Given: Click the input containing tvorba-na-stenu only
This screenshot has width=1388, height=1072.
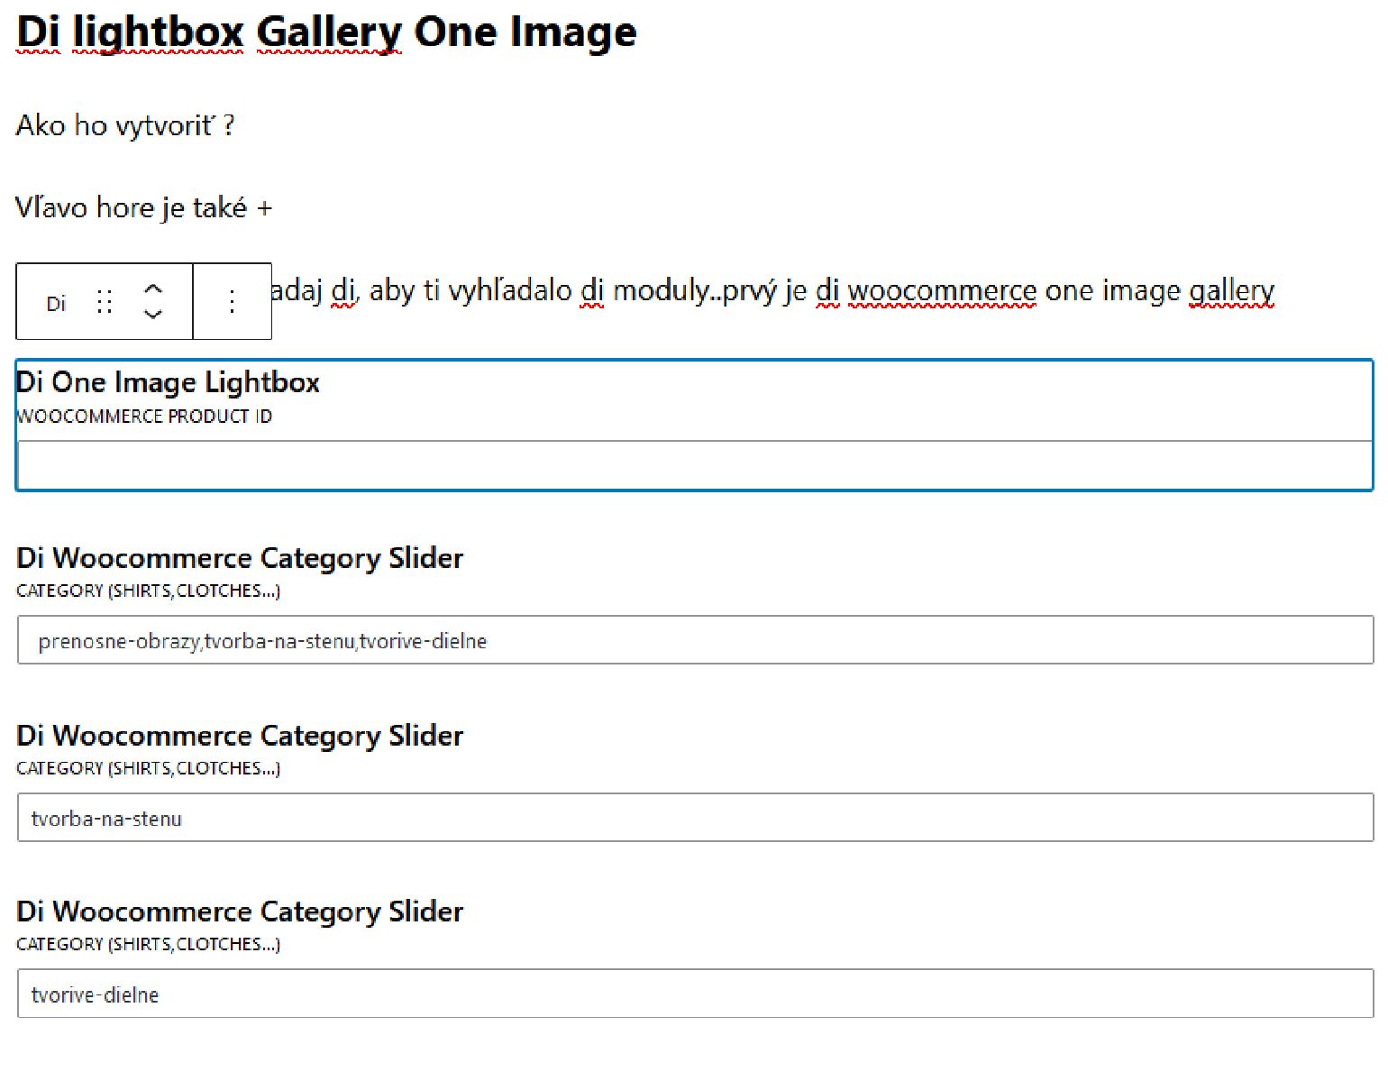Looking at the screenshot, I should 695,818.
